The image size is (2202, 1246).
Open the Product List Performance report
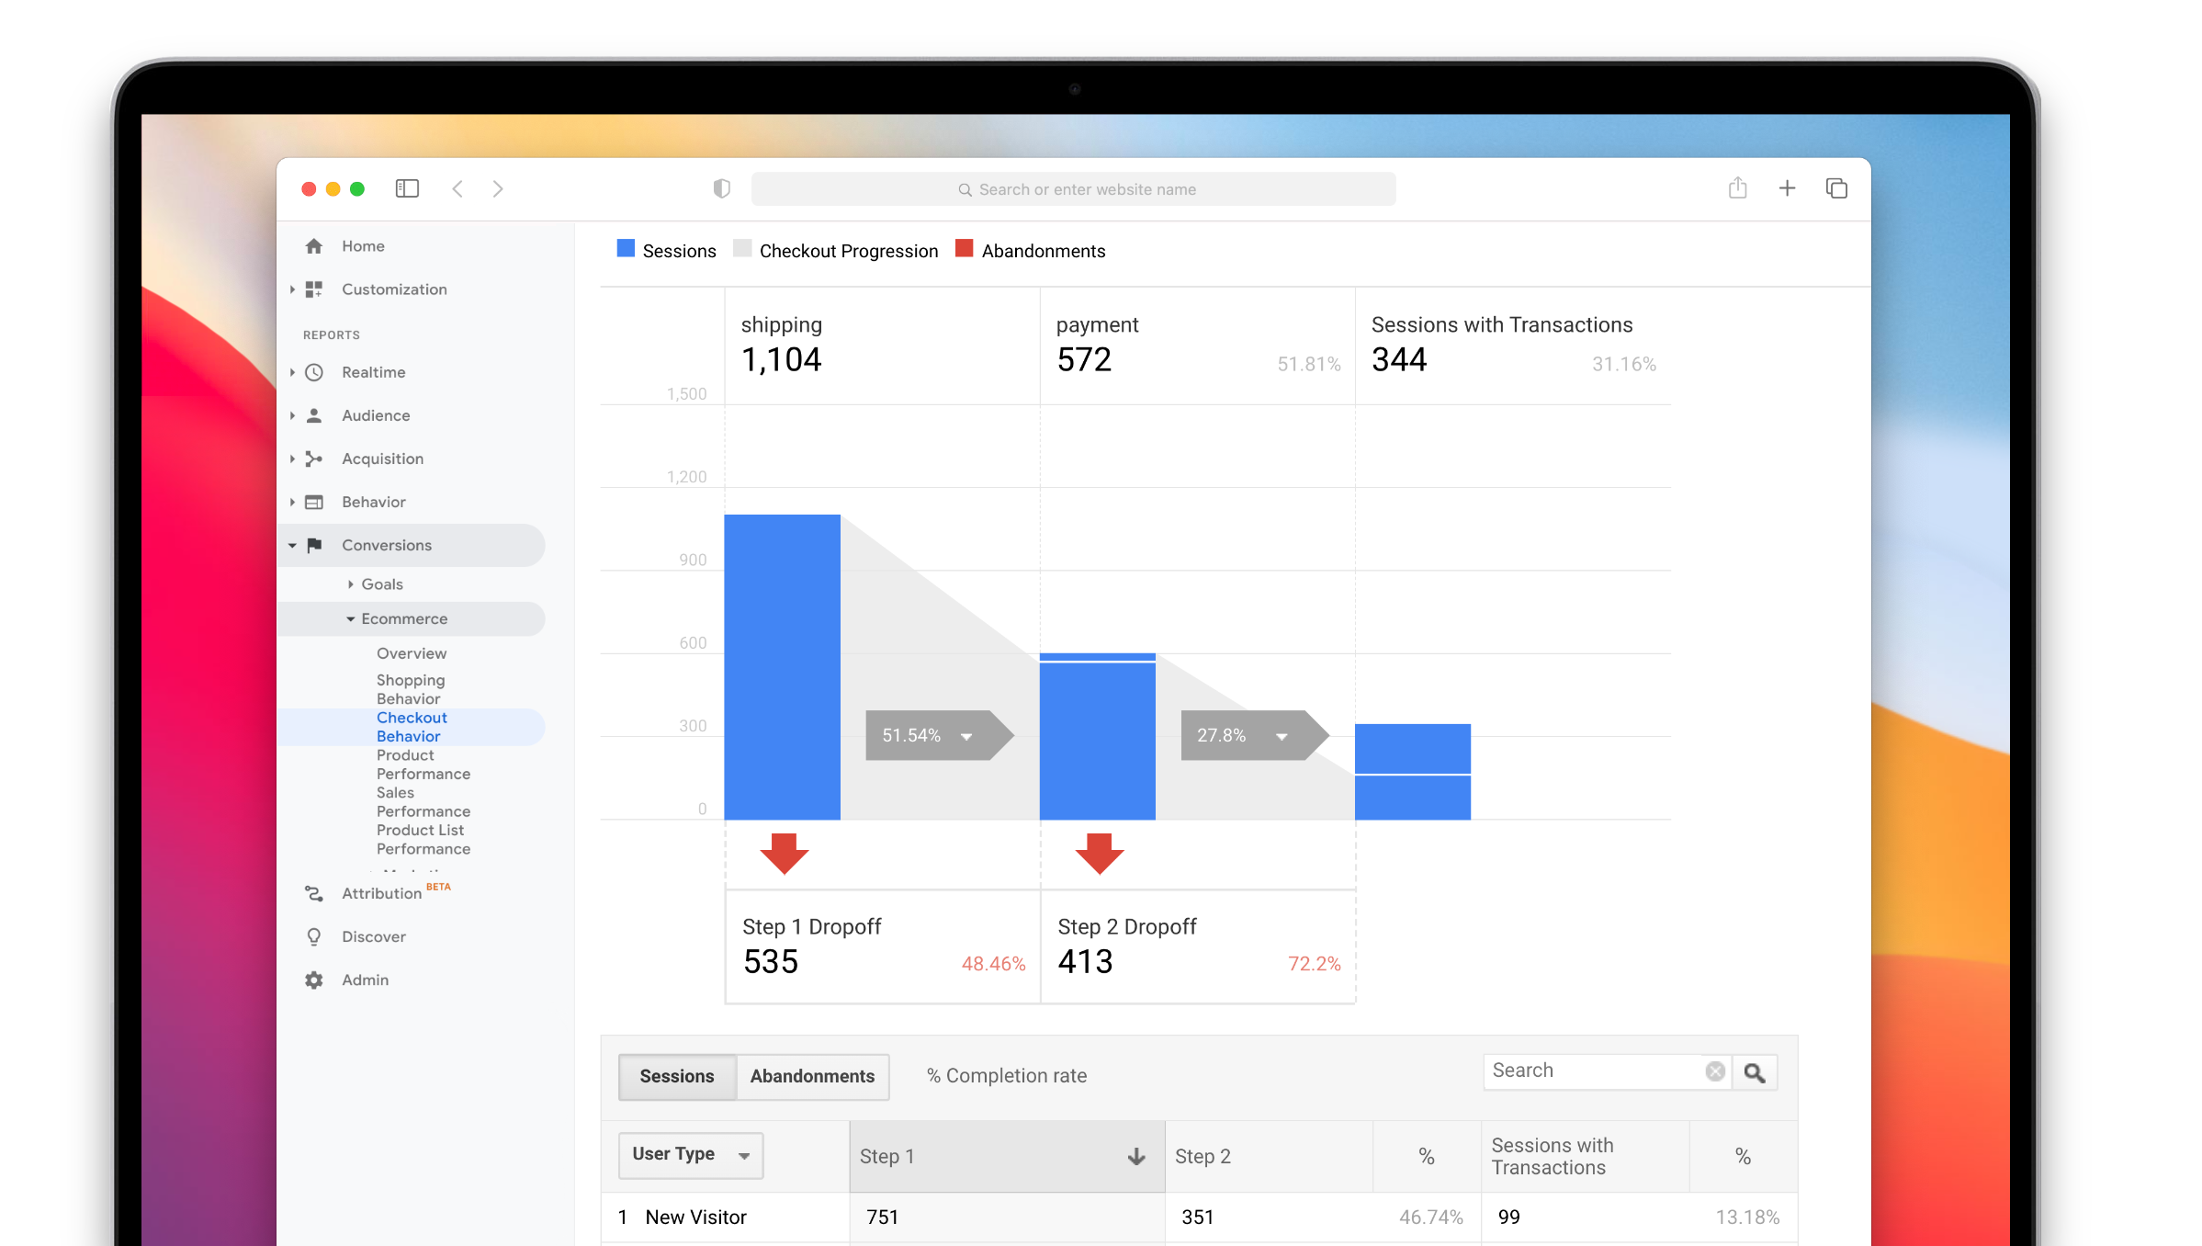coord(423,840)
